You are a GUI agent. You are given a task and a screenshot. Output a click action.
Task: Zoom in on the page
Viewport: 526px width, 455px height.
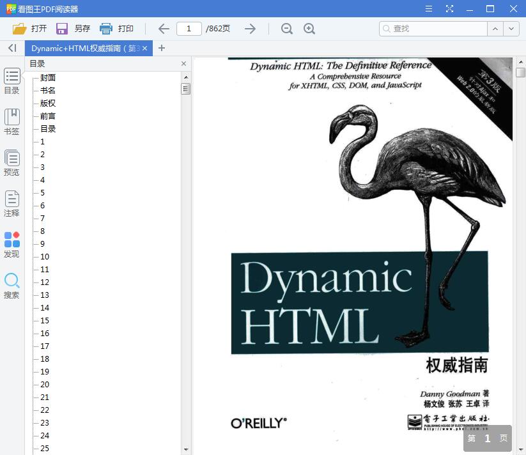click(x=311, y=29)
